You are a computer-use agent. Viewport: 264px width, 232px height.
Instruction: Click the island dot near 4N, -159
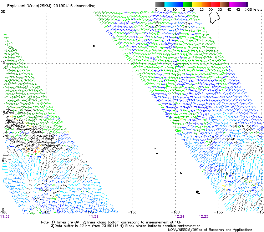coord(181,173)
